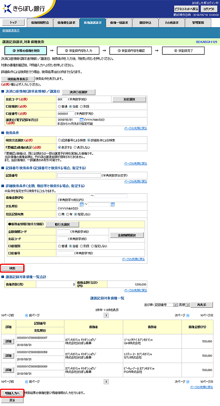Click debtor name STU株式会社
The height and width of the screenshot is (406, 220).
pyautogui.click(x=133, y=357)
